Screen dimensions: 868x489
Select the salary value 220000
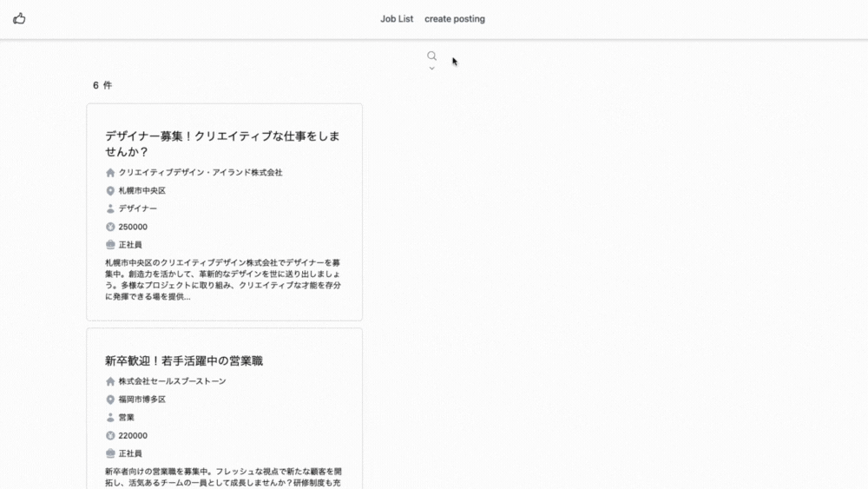click(133, 436)
